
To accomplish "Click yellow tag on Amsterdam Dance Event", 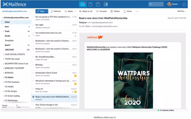I will click(x=75, y=76).
